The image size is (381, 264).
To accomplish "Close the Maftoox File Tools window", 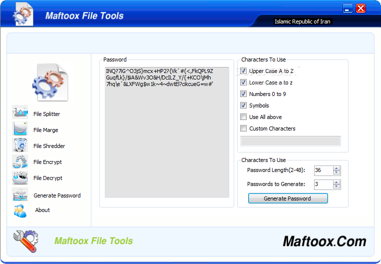I will coord(361,8).
